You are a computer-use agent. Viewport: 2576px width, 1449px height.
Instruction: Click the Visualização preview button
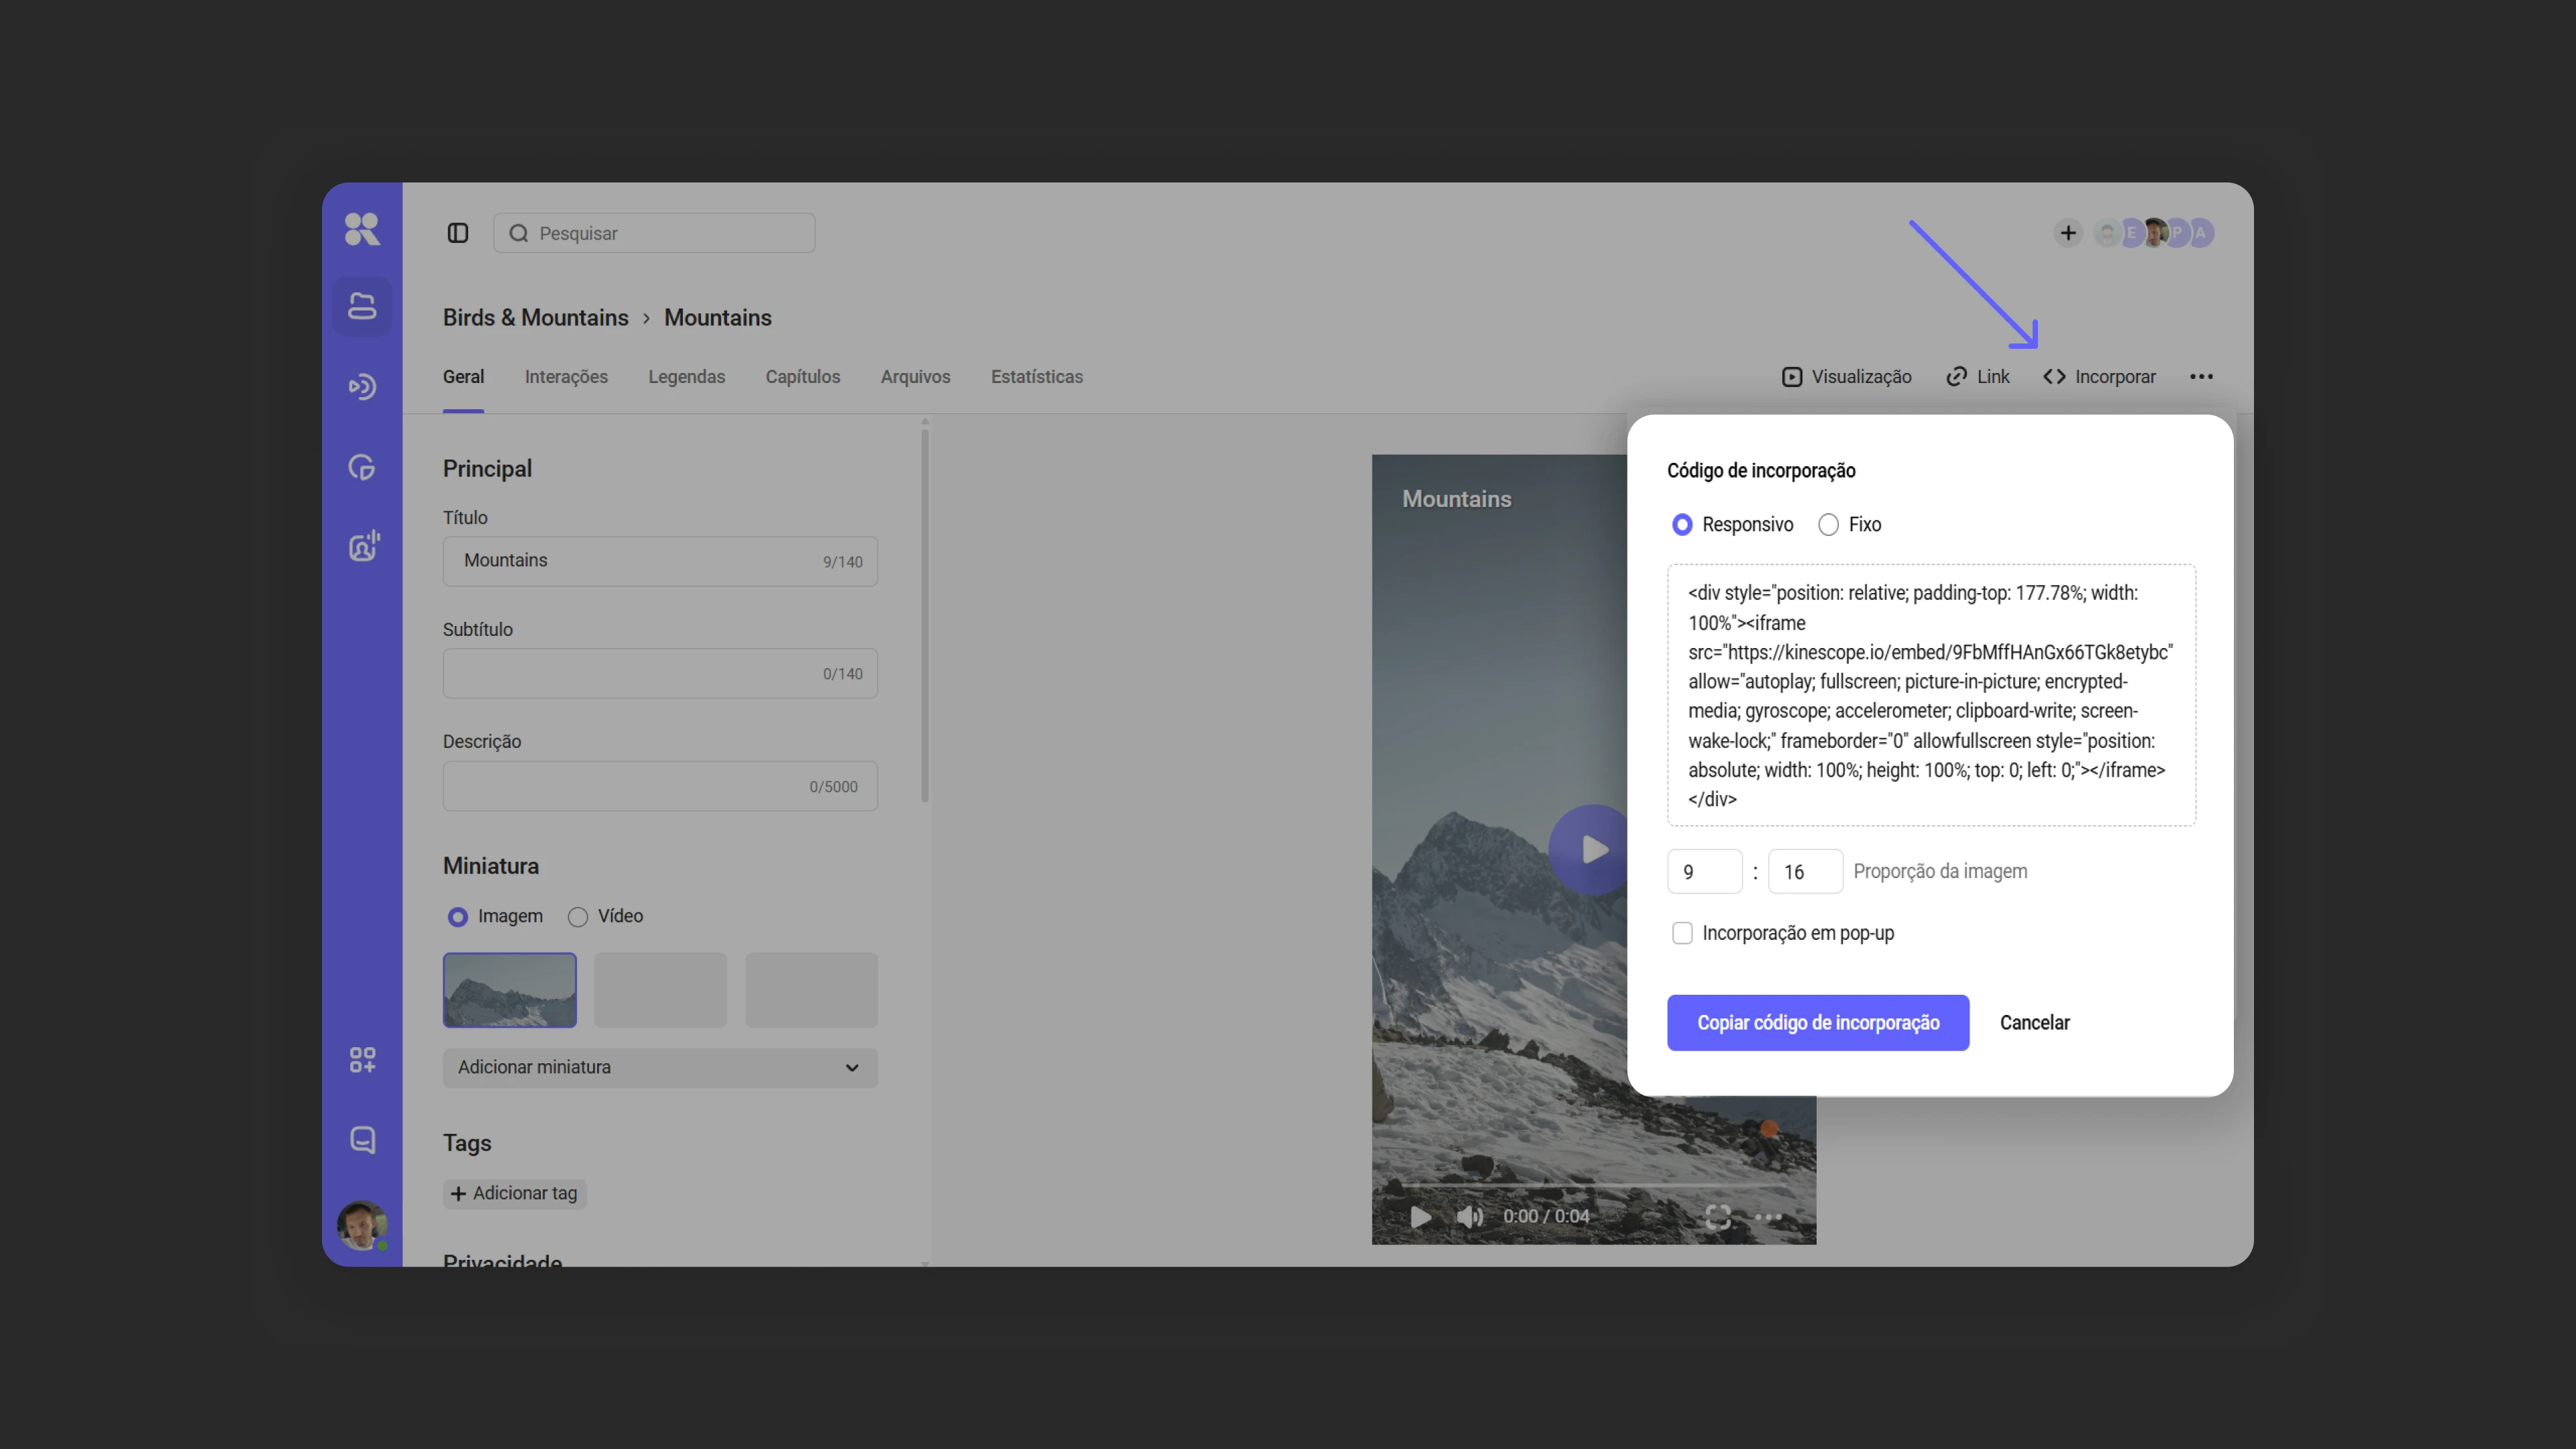(x=1846, y=377)
